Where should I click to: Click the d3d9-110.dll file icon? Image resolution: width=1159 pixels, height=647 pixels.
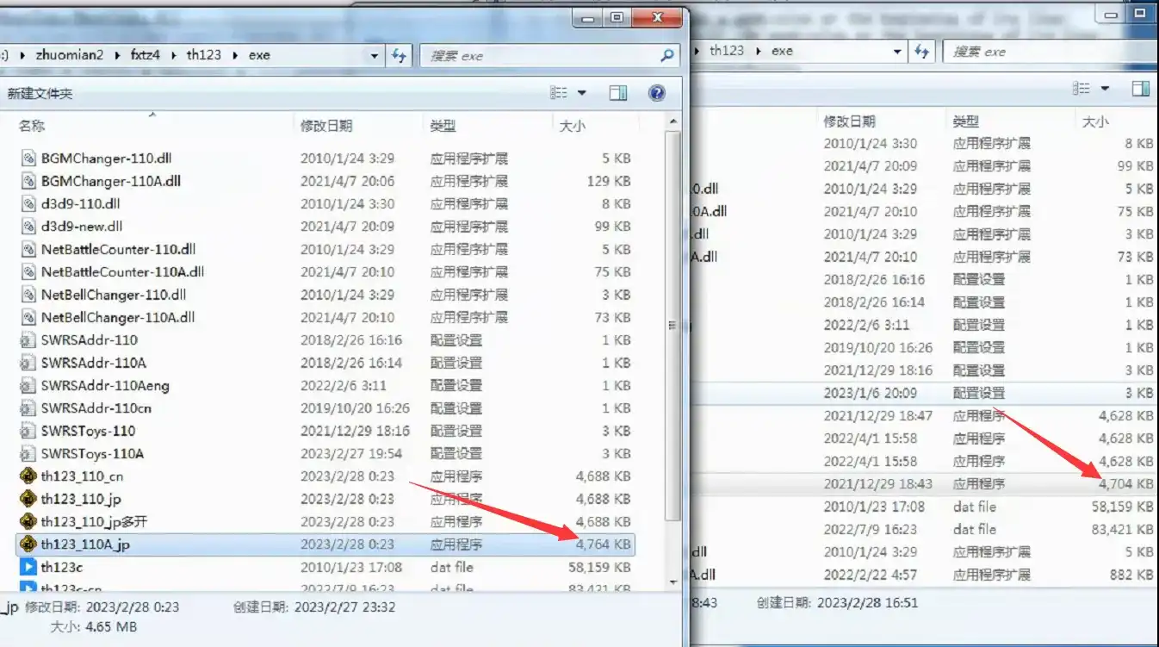[x=28, y=204]
